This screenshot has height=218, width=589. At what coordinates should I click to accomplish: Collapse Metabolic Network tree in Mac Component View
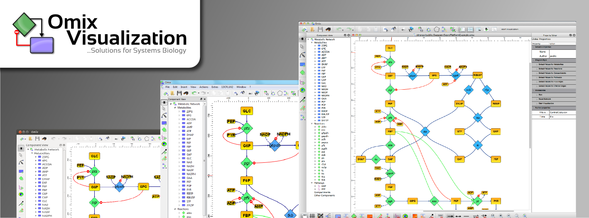coord(308,39)
